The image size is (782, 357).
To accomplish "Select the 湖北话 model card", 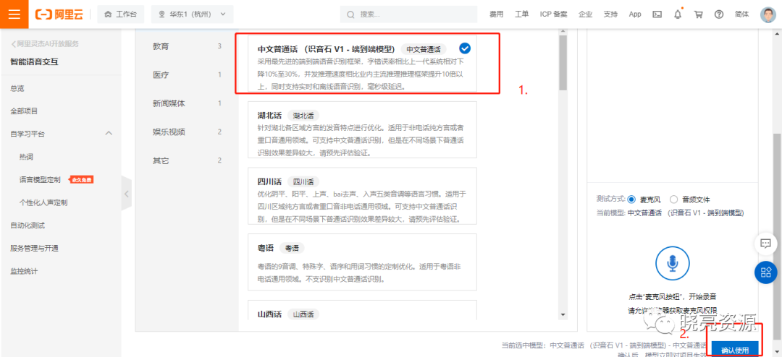I will 362,129.
